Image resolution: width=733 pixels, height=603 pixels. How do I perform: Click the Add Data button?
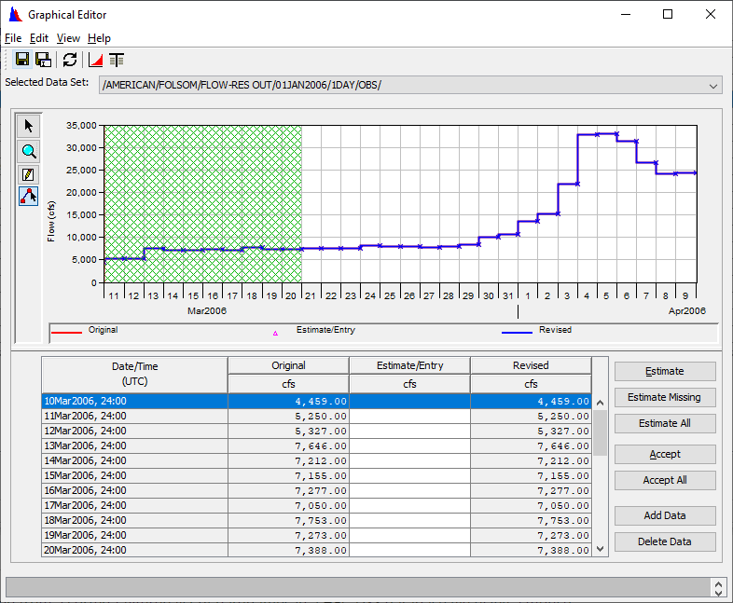[665, 515]
